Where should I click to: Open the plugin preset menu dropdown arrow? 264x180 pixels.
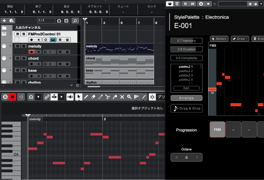tap(261, 4)
